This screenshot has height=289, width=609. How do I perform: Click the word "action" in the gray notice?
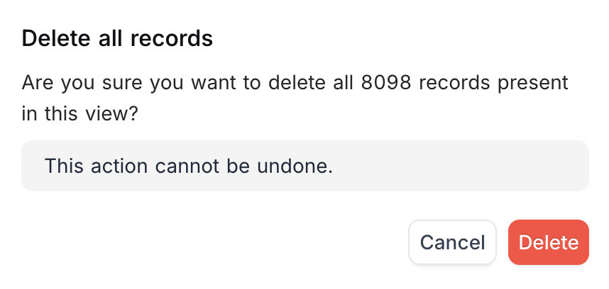[119, 166]
